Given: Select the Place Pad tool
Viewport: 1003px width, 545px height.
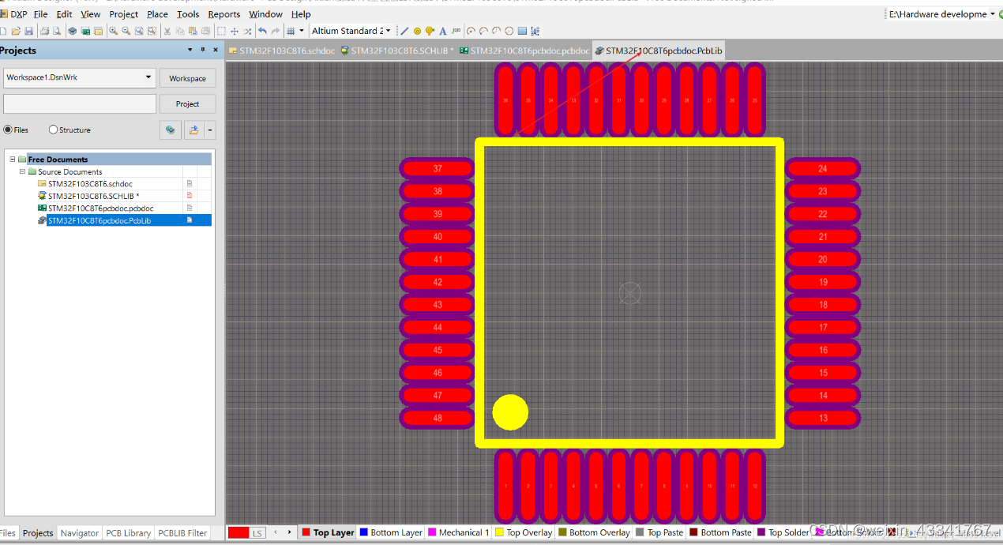Looking at the screenshot, I should (x=417, y=31).
